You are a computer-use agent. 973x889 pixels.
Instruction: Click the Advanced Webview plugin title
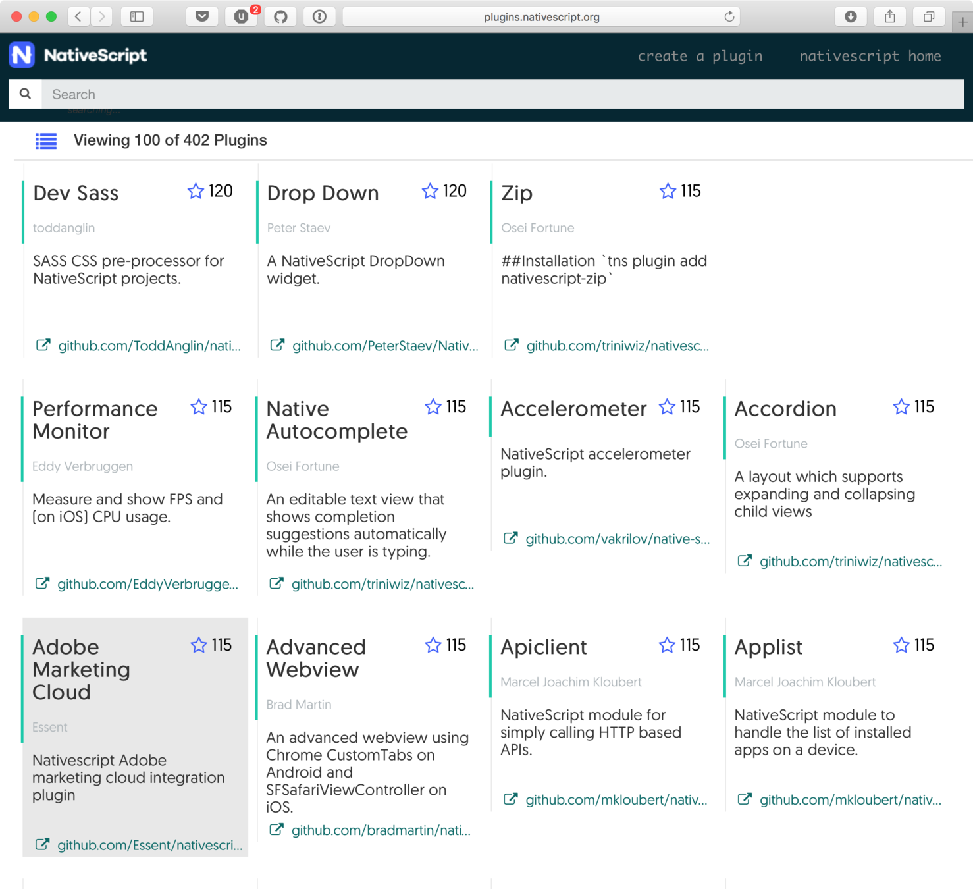pyautogui.click(x=315, y=659)
